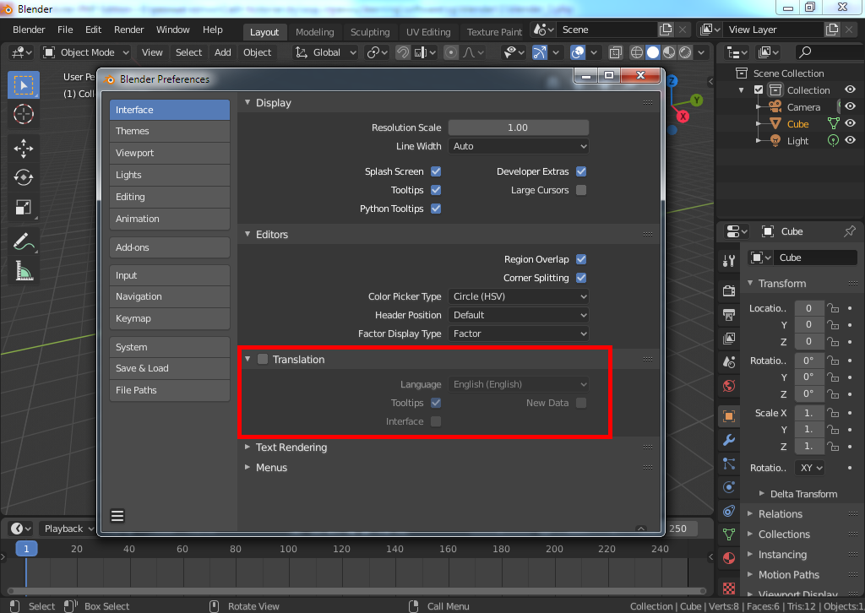Expand the Text Rendering section
This screenshot has width=865, height=613.
[x=291, y=448]
